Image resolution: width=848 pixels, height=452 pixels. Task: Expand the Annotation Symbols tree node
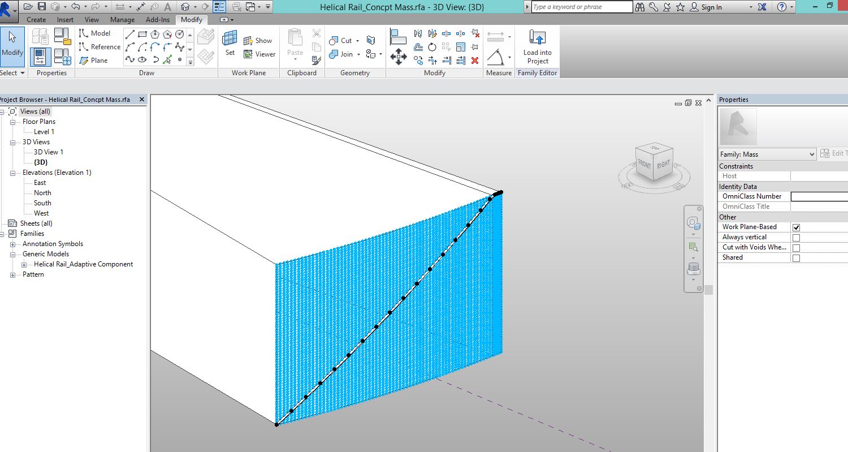[12, 244]
